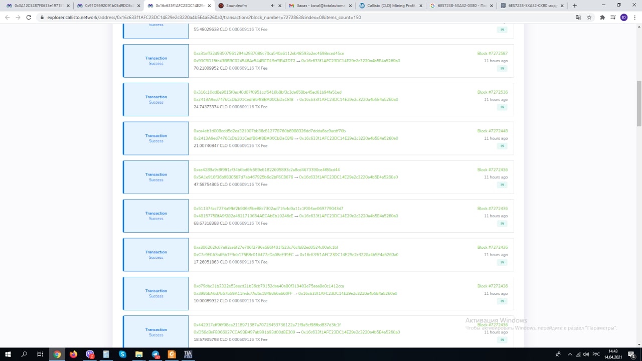Open Task View on the taskbar
Viewport: 642px width, 361px height.
40,354
